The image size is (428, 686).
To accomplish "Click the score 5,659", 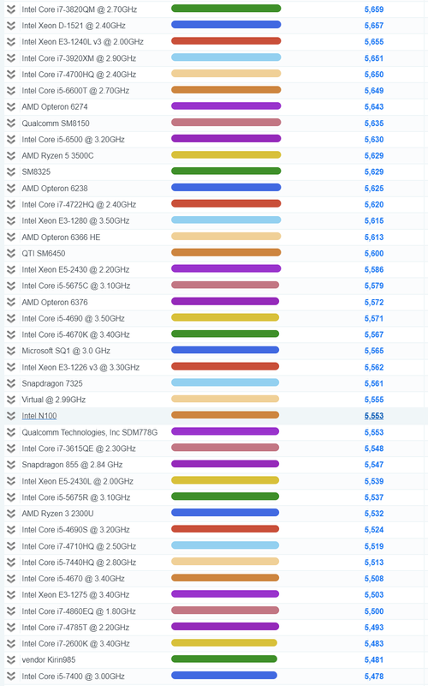I will 374,9.
